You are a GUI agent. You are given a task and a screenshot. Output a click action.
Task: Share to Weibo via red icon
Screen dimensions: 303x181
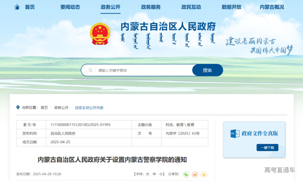tap(195, 175)
